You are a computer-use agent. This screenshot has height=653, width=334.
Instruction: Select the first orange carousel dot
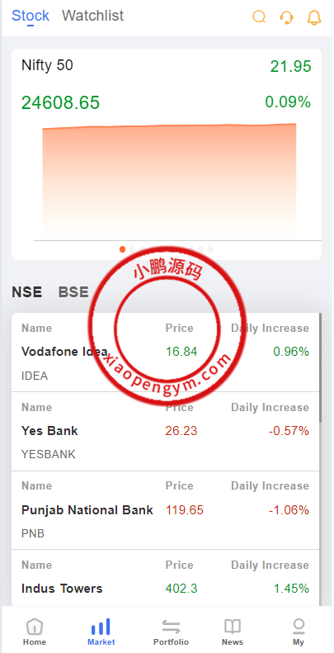(122, 249)
